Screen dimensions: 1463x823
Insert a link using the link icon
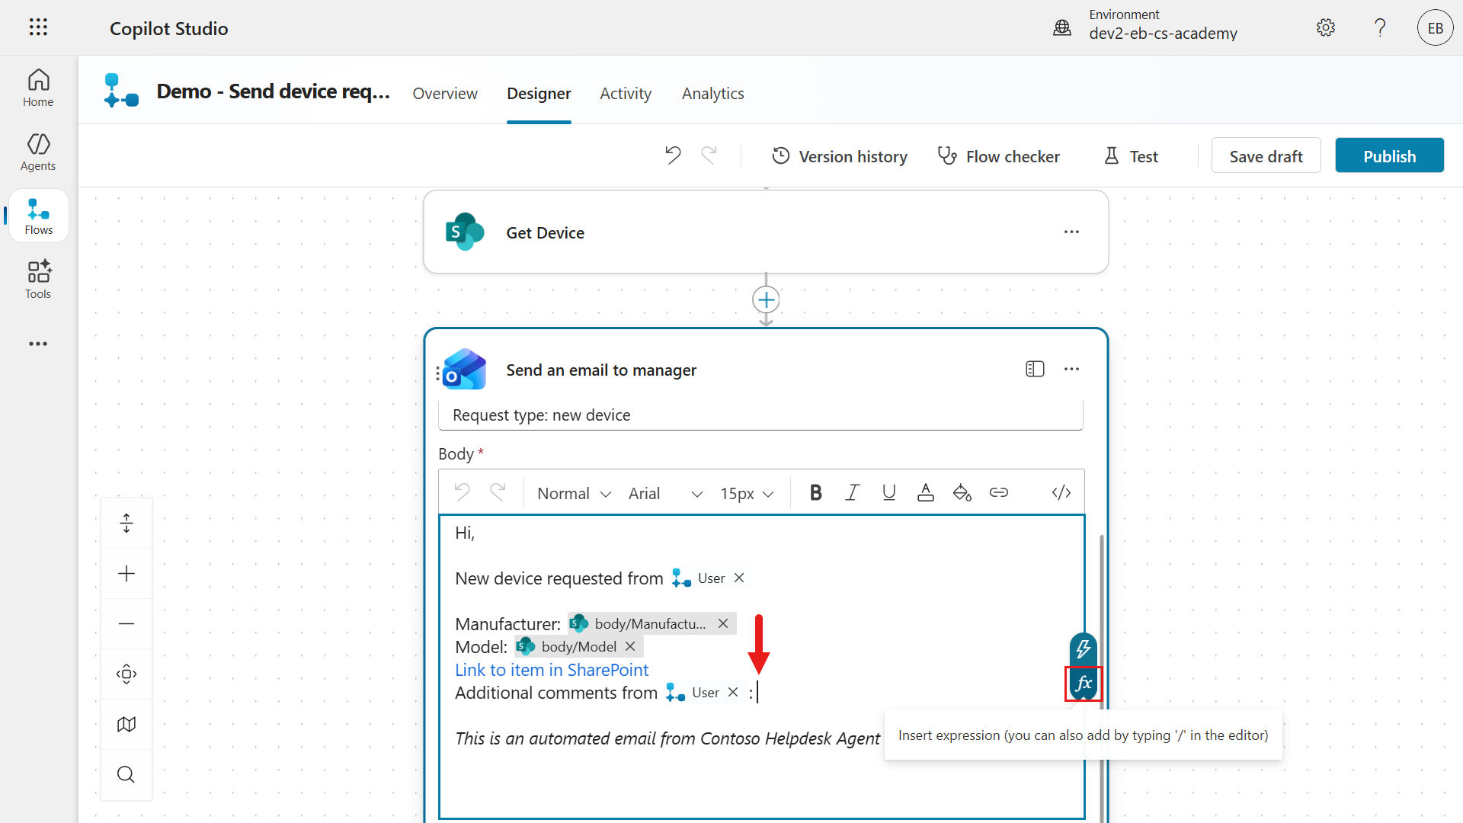998,493
